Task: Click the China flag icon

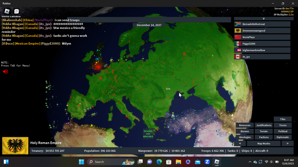Action: click(238, 37)
